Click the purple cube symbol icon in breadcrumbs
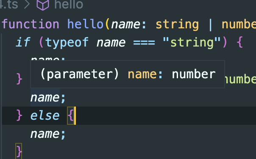 pos(43,5)
